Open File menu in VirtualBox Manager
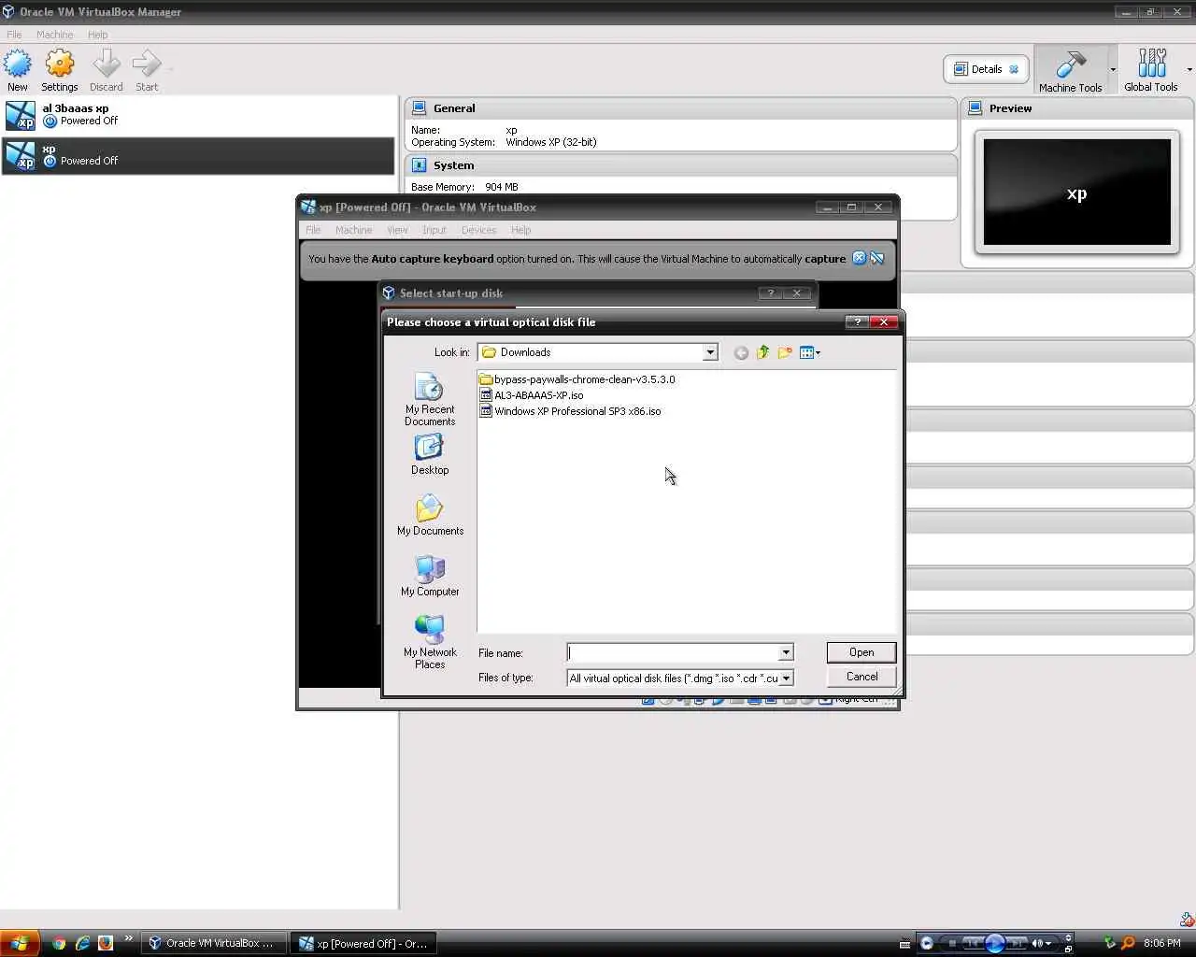 tap(15, 35)
